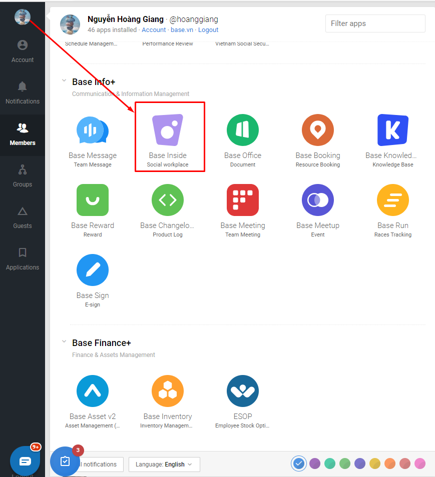
Task: Choose the purple theme swatch
Action: [x=315, y=463]
